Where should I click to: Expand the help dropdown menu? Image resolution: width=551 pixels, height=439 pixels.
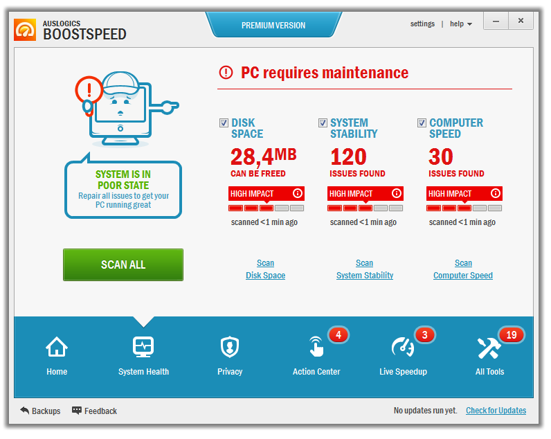(461, 24)
